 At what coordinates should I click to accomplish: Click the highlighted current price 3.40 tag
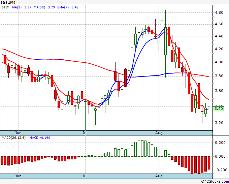coord(219,109)
